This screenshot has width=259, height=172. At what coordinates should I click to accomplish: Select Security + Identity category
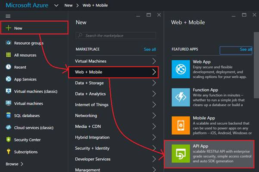tap(115, 148)
